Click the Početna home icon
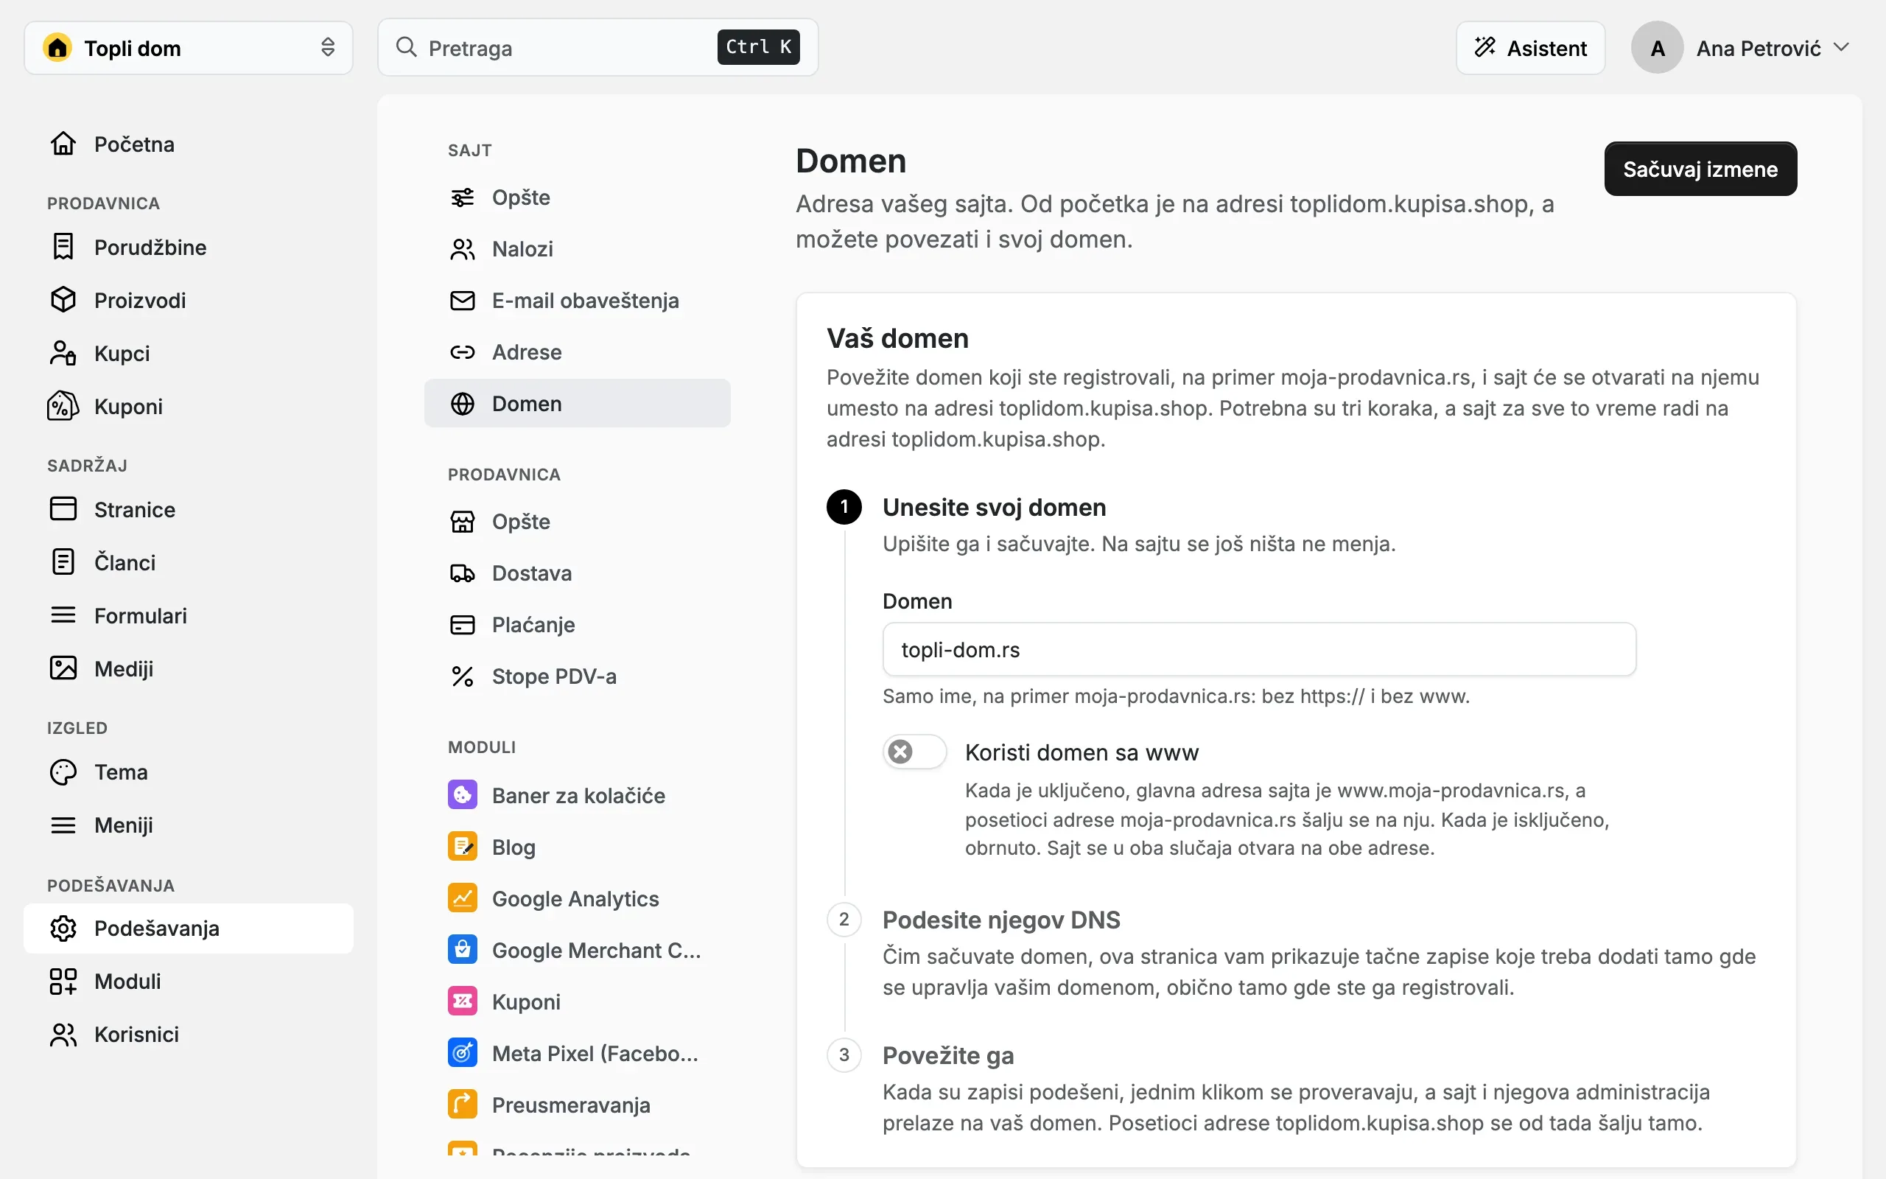The width and height of the screenshot is (1886, 1179). (x=63, y=144)
